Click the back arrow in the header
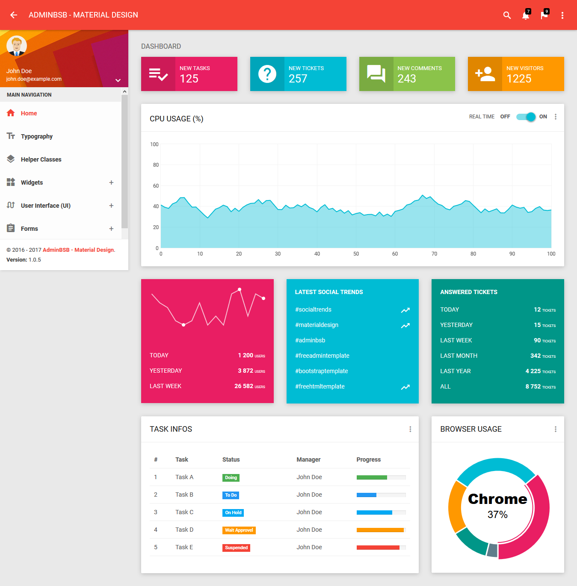The height and width of the screenshot is (586, 577). 13,15
